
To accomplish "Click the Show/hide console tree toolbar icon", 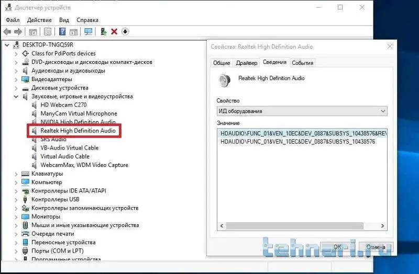I will [33, 32].
